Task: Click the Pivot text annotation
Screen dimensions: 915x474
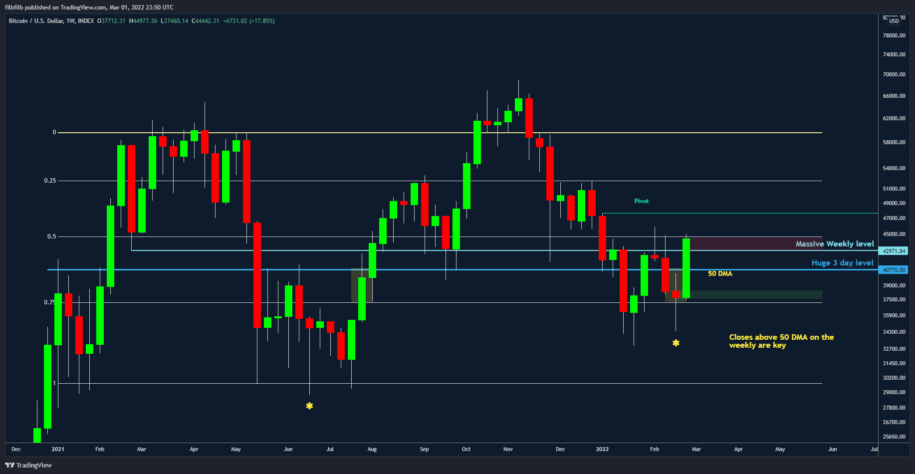Action: (641, 201)
